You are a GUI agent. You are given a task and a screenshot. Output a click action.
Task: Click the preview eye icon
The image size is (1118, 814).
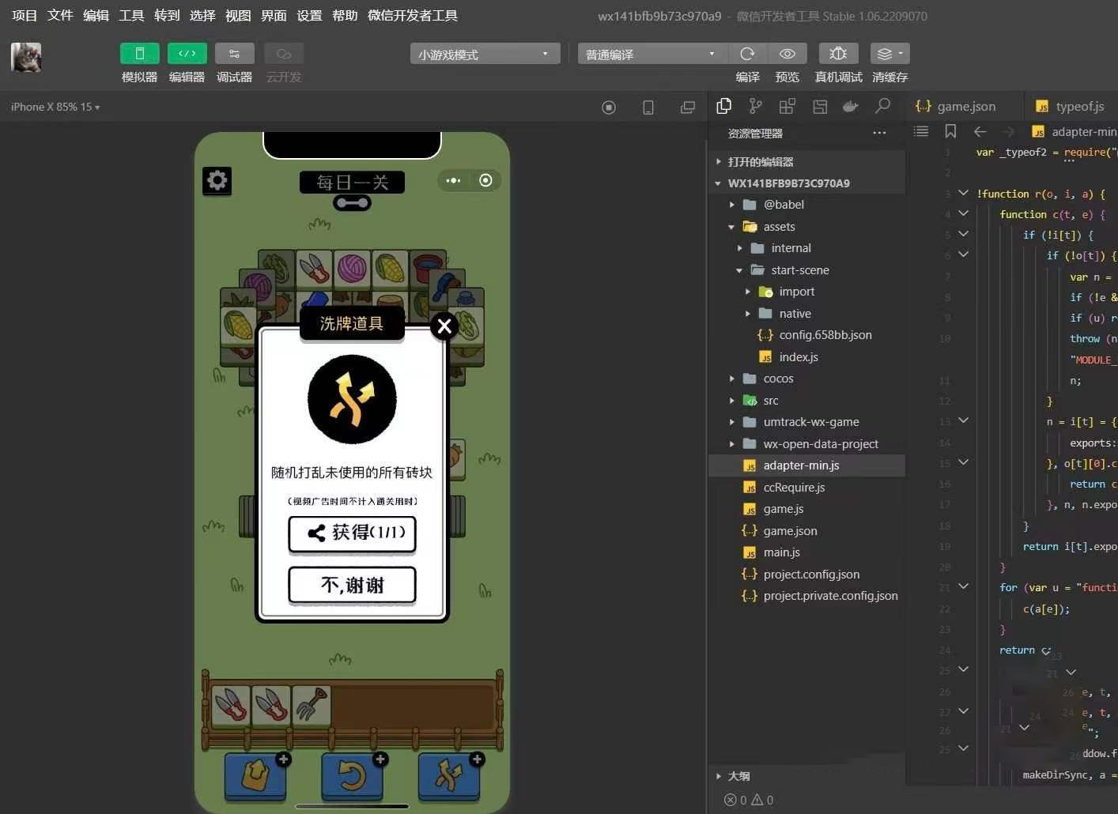tap(788, 54)
